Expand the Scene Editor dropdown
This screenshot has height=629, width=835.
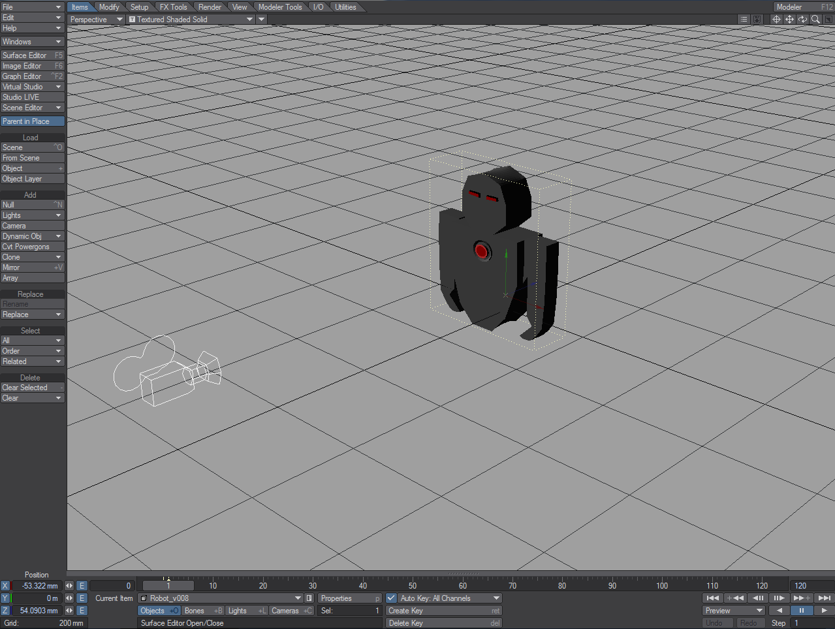click(x=33, y=108)
